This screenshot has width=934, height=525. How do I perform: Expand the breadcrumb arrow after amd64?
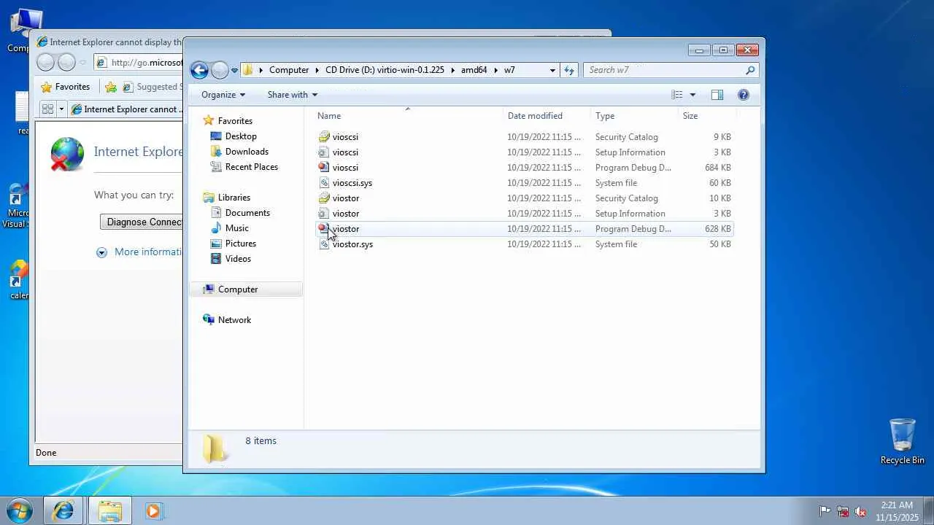point(495,70)
